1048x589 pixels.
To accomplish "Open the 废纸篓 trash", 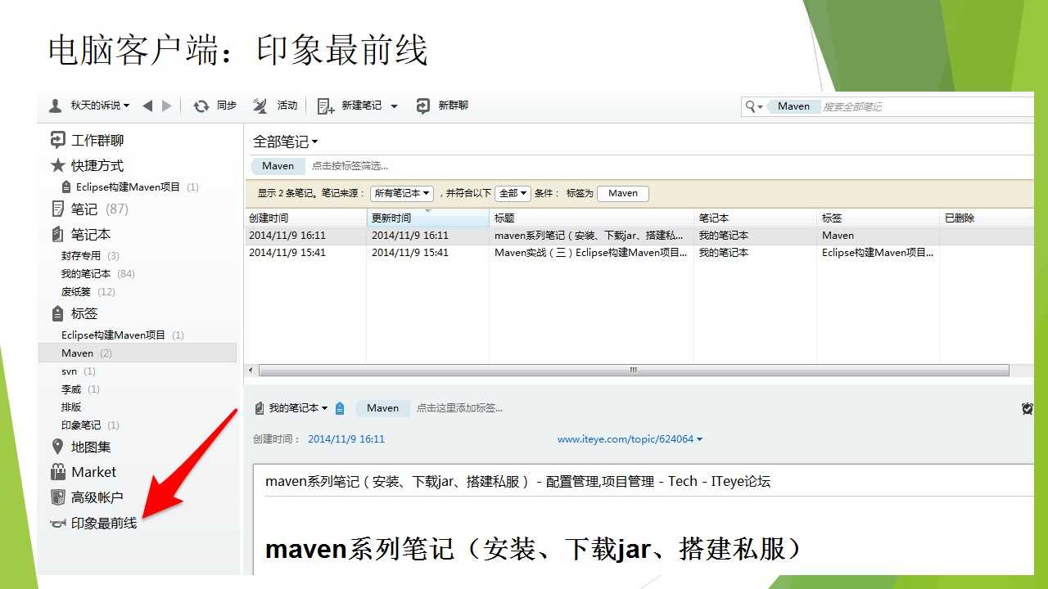I will point(88,291).
